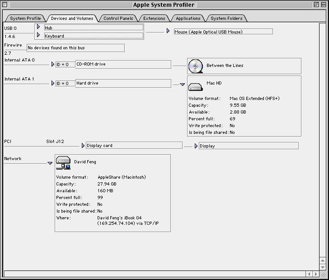Click the 27.94 GB capacity value

(x=107, y=184)
